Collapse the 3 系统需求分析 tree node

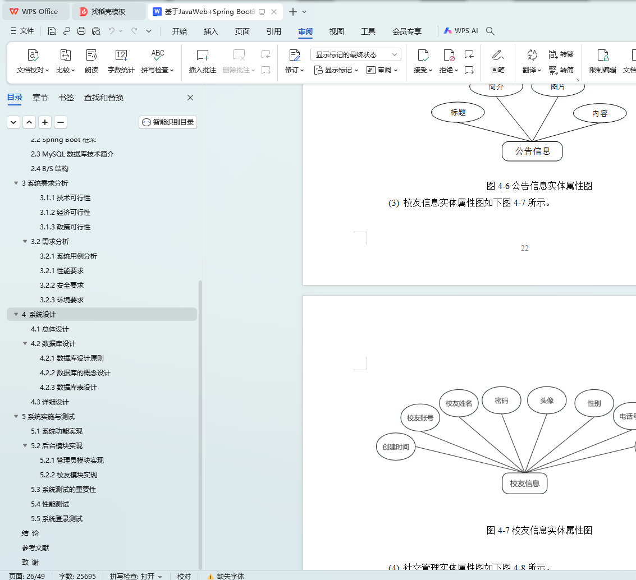(x=16, y=183)
